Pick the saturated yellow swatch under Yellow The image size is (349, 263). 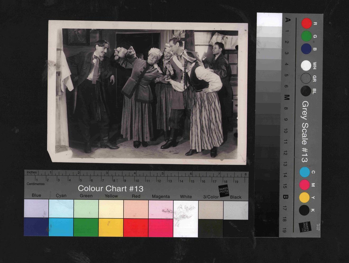111,228
